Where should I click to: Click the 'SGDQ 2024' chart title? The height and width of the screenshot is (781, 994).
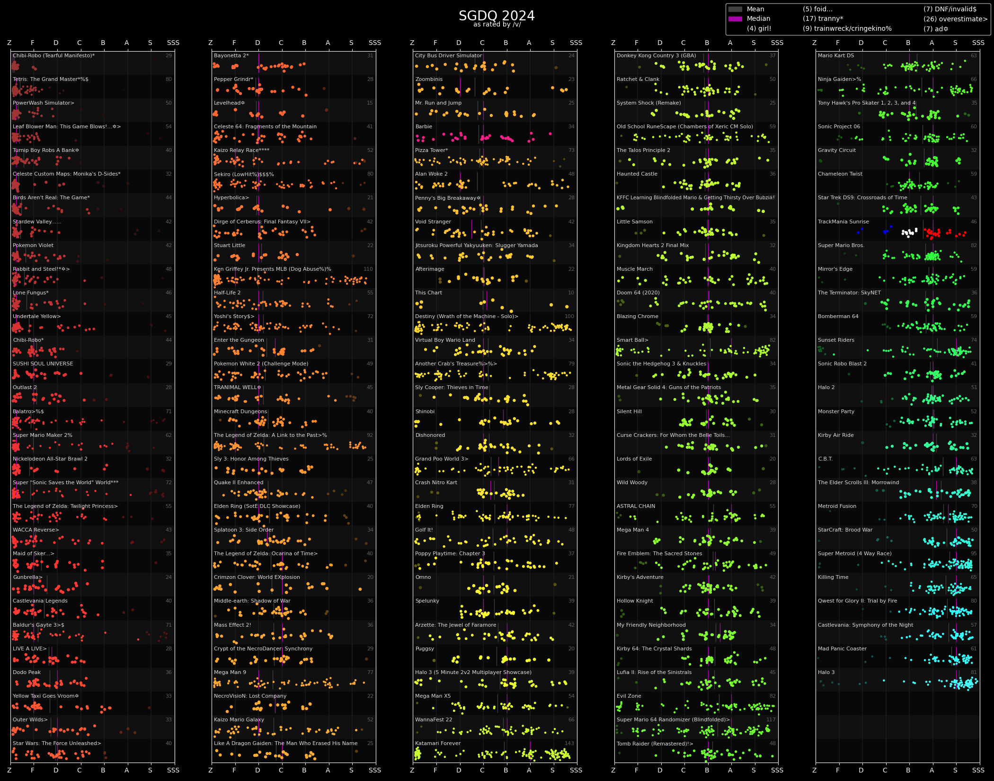point(497,16)
